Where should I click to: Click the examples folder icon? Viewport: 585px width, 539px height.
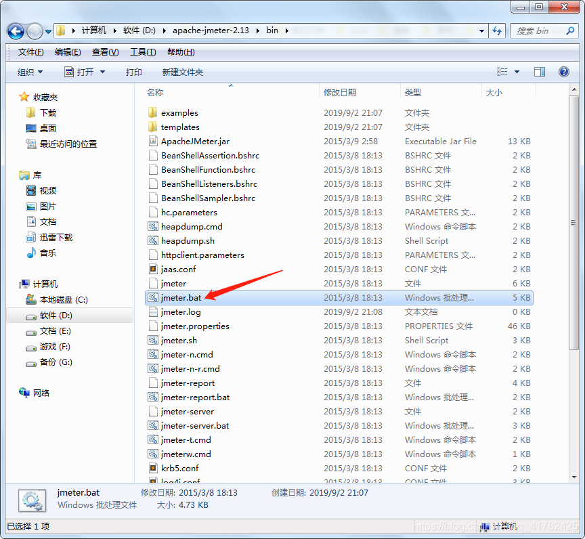pyautogui.click(x=152, y=112)
